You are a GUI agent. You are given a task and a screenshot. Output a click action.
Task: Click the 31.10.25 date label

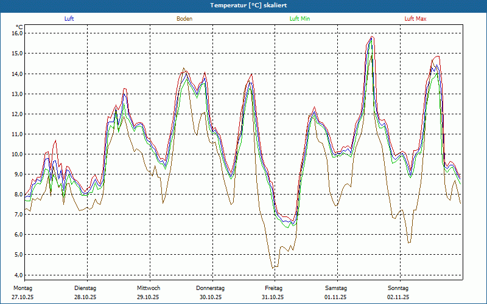pos(273,297)
